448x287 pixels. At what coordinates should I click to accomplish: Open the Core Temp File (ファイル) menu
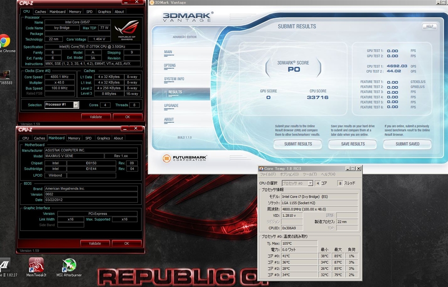(x=268, y=175)
